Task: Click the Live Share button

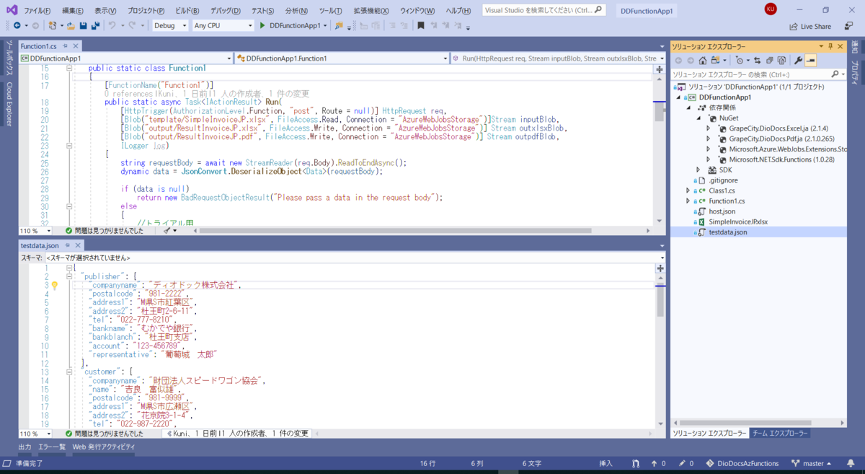Action: pyautogui.click(x=810, y=26)
